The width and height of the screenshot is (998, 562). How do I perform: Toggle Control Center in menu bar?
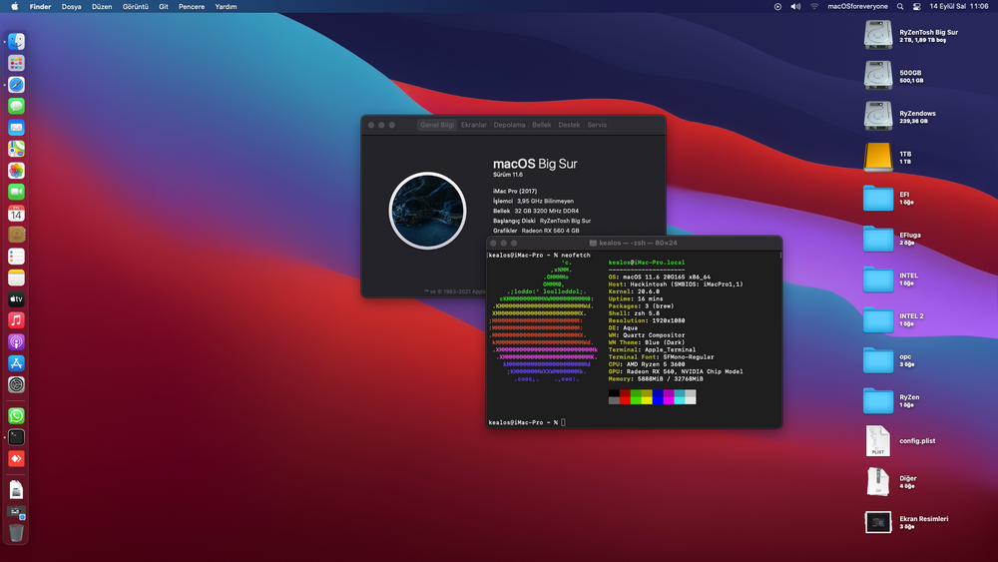click(916, 6)
